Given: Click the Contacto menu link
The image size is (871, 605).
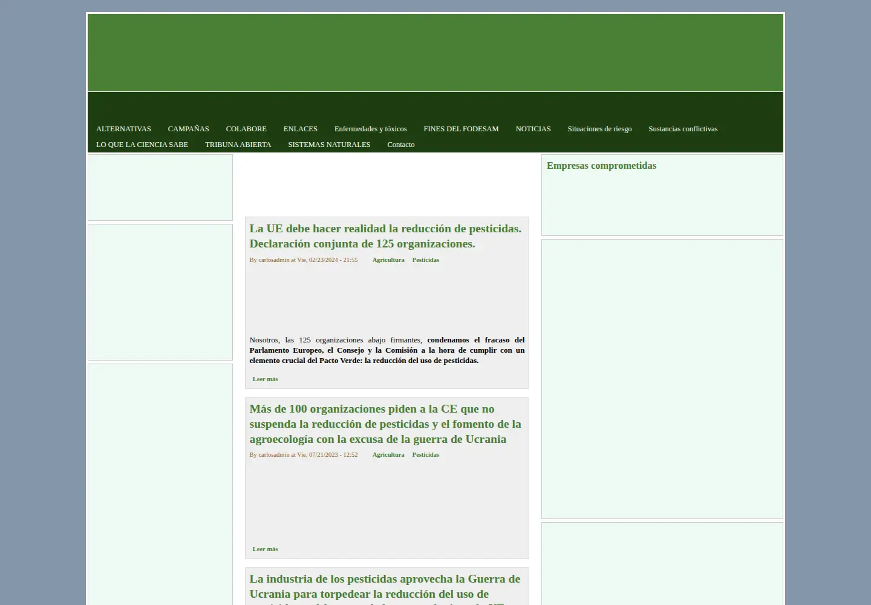Looking at the screenshot, I should [x=400, y=145].
